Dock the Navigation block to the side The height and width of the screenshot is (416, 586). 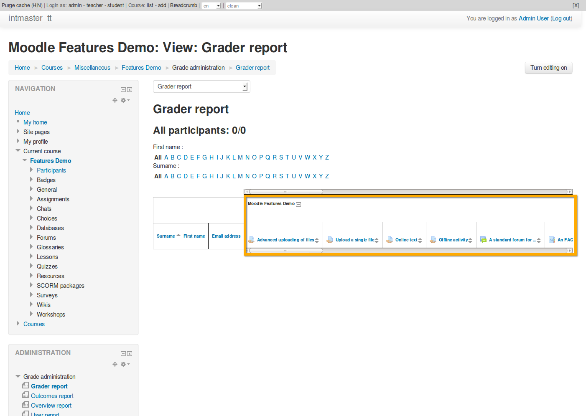click(x=130, y=89)
